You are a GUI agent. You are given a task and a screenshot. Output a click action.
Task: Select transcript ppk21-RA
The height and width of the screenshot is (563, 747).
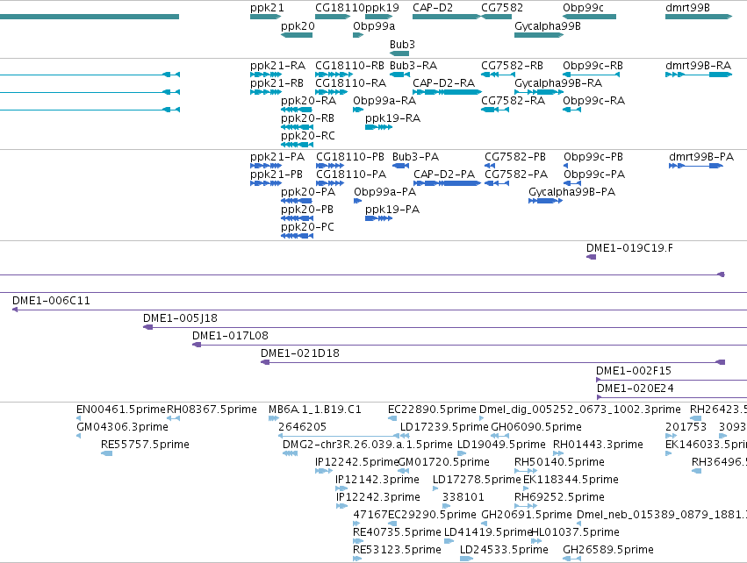click(277, 66)
